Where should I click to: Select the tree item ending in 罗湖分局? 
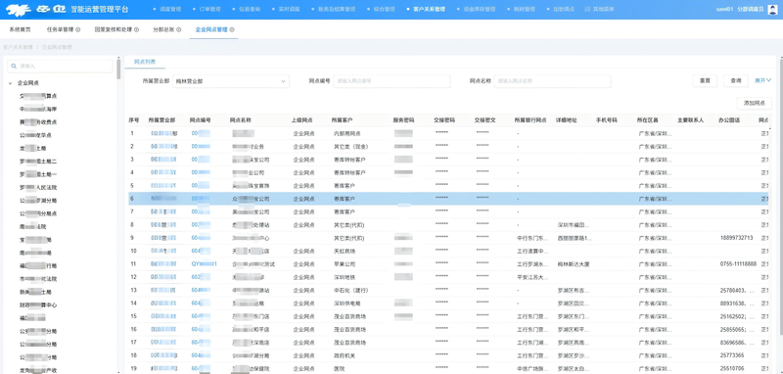click(x=38, y=201)
